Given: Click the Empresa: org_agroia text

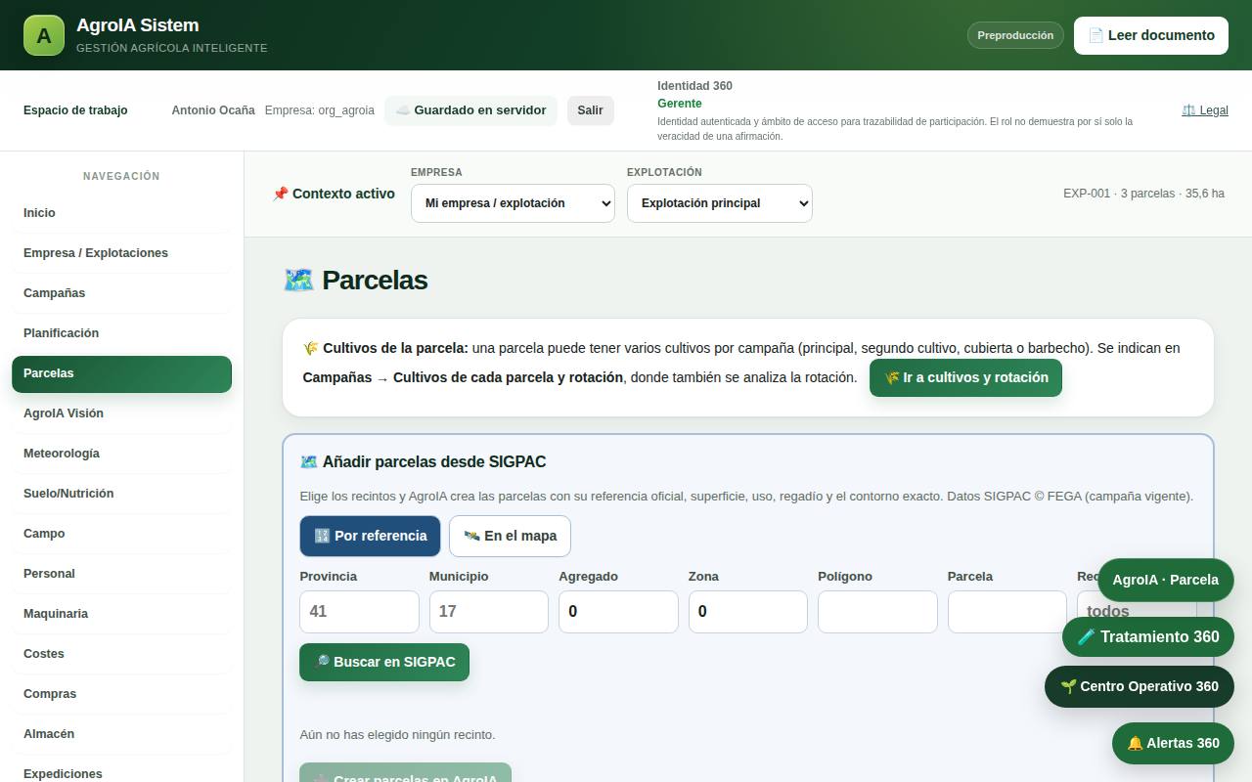Looking at the screenshot, I should [x=320, y=110].
